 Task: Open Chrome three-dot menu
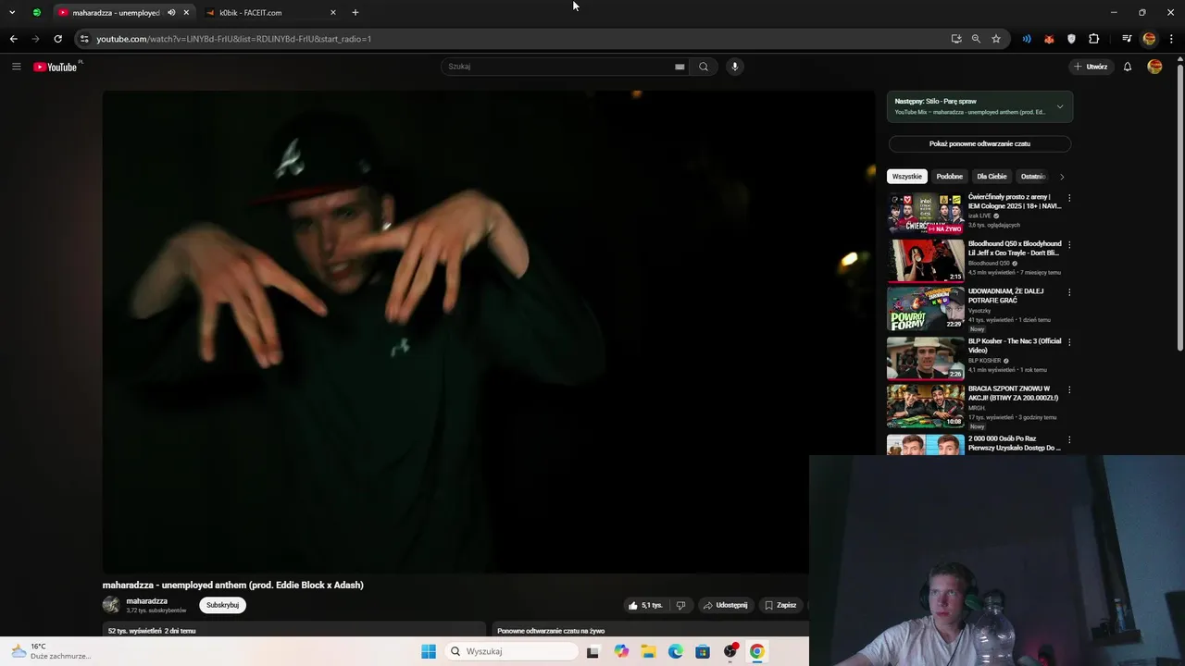(1172, 39)
